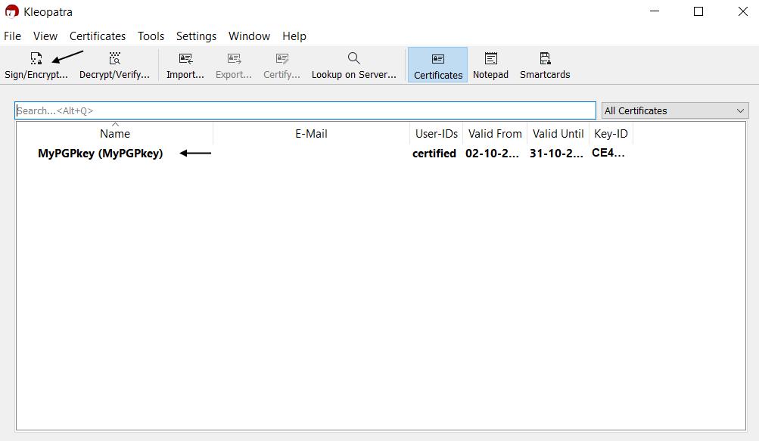
Task: Select Decrypt/Verify on the toolbar
Action: pyautogui.click(x=114, y=65)
